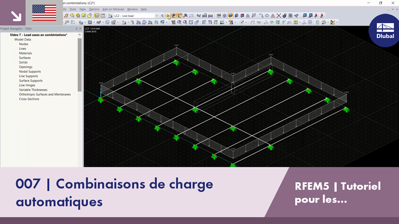Click the RFEM5 Tutoriel pour les... label
Viewport: 399px width, 224px height.
tap(338, 192)
